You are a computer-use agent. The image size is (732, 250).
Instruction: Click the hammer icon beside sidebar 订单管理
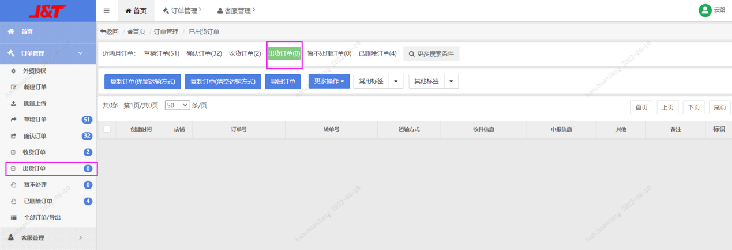pyautogui.click(x=10, y=53)
